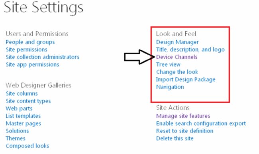Image resolution: width=259 pixels, height=154 pixels.
Task: Open Change the look
Action: [177, 72]
